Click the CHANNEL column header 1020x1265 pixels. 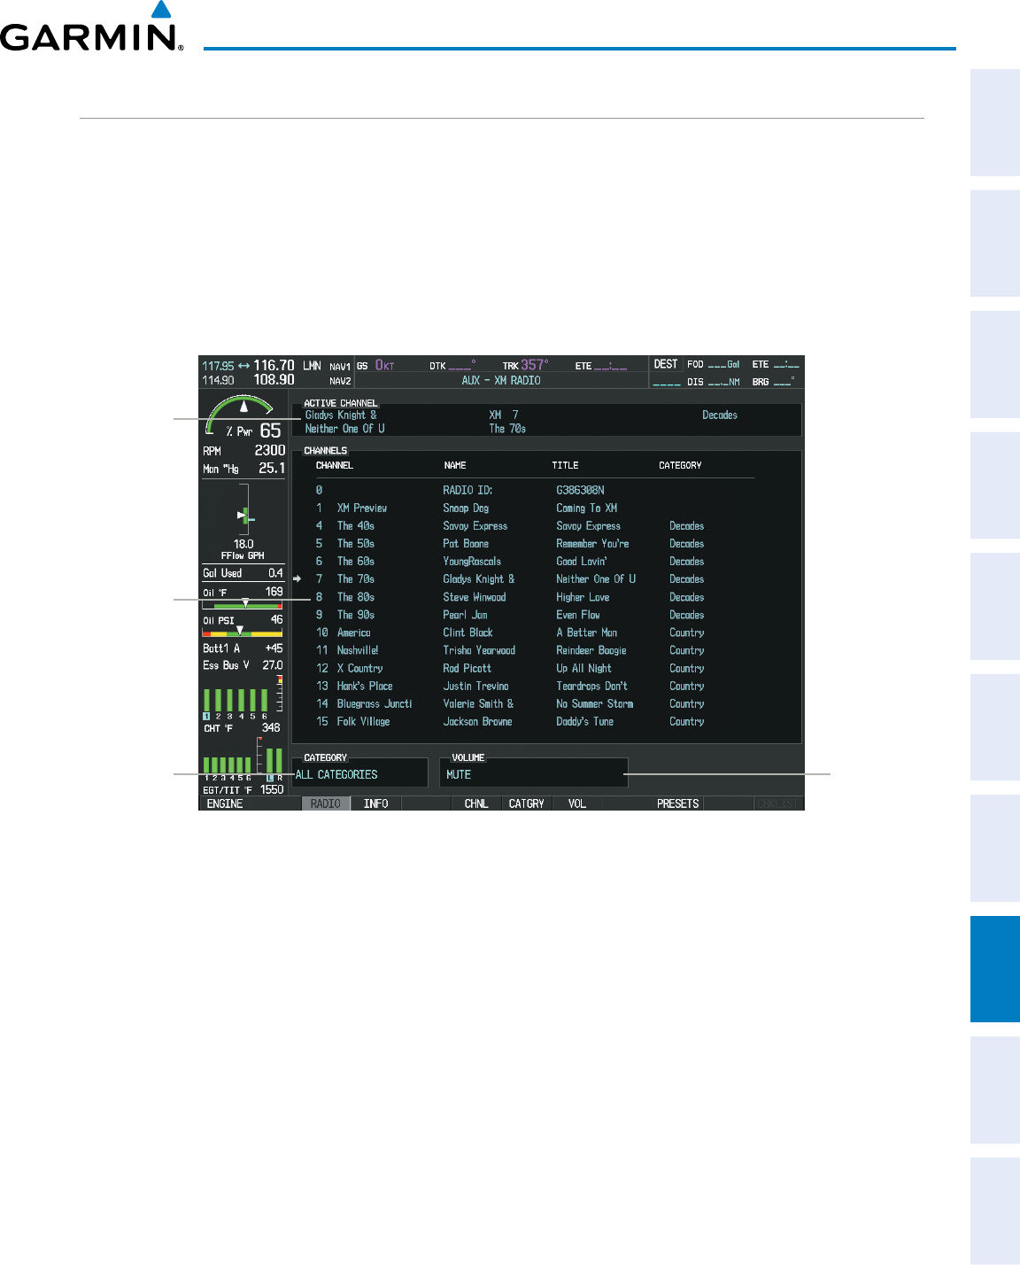pos(334,465)
